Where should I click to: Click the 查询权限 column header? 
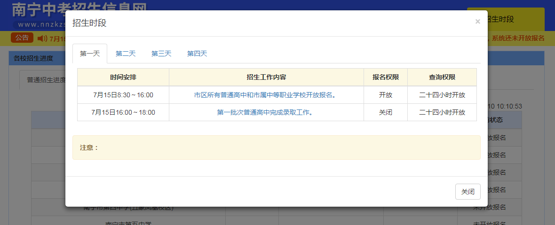coord(442,78)
